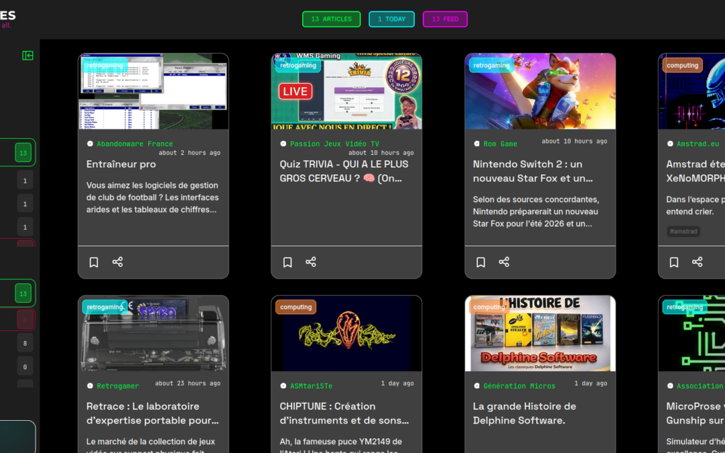Toggle the retrogaming badge on the Quiz TRIVIA card
Viewport: 725px width, 453px height.
tap(298, 64)
